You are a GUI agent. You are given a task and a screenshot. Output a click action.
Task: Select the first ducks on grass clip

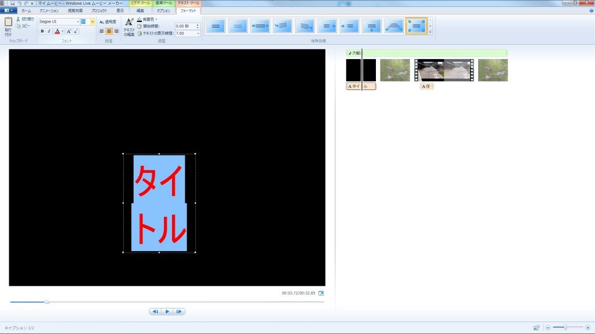click(x=395, y=70)
